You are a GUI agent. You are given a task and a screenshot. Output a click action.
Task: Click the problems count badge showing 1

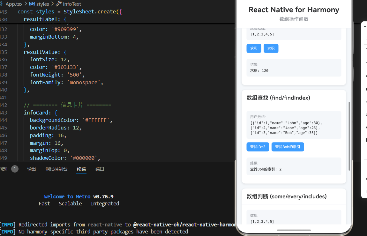15,169
